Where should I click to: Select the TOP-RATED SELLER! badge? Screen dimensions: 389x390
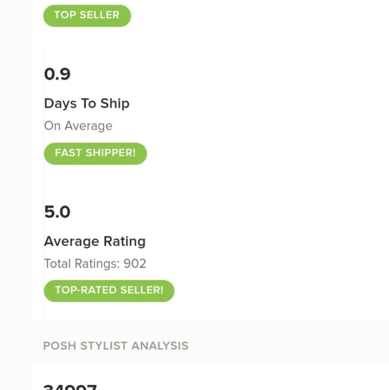click(109, 291)
